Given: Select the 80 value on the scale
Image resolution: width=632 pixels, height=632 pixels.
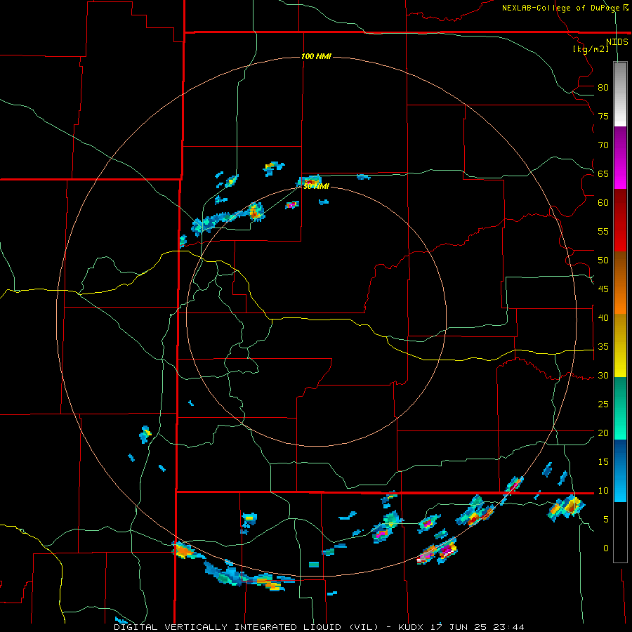Looking at the screenshot, I should click(x=603, y=88).
